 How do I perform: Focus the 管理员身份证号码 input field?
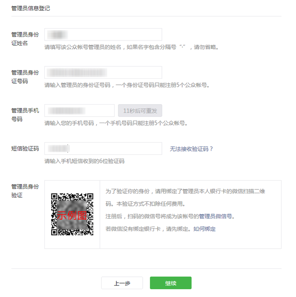[x=103, y=72]
